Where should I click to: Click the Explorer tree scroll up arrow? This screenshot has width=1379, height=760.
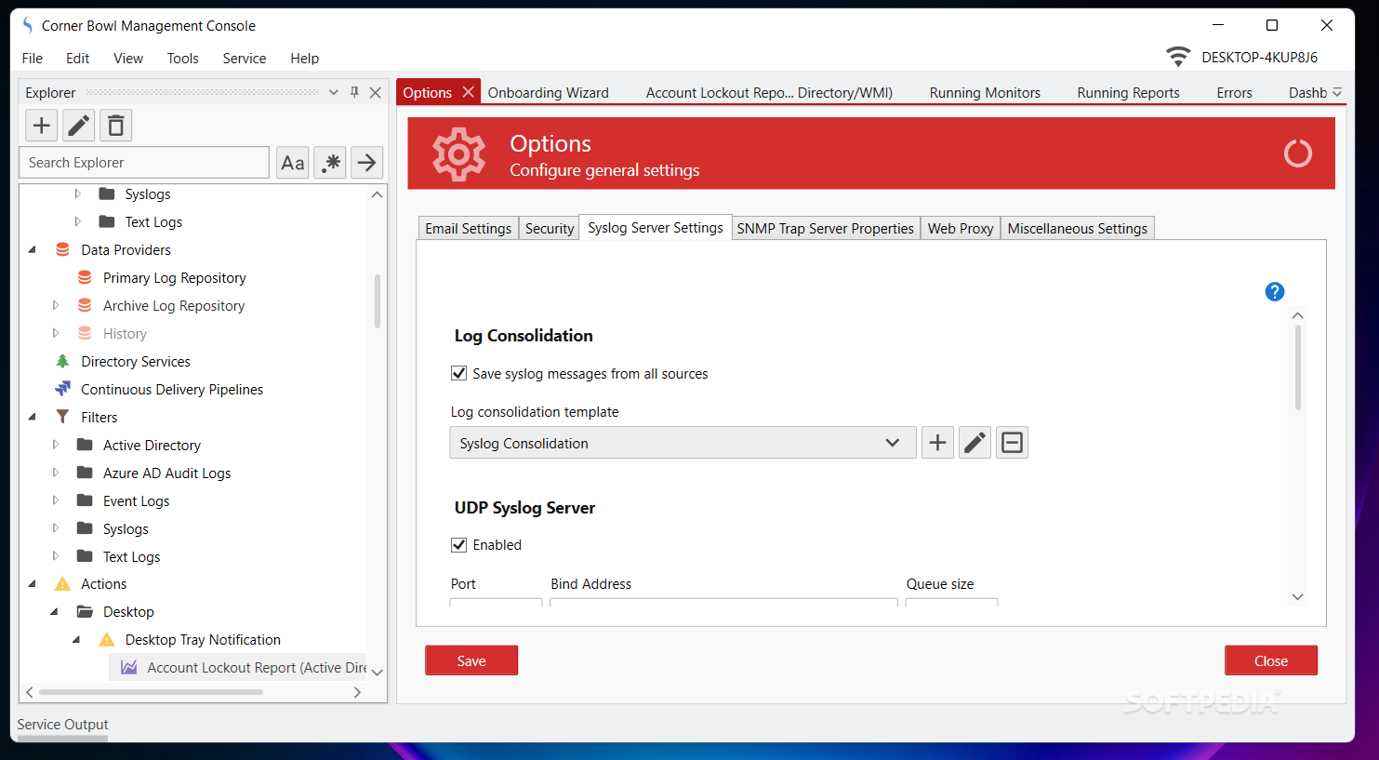click(x=377, y=194)
